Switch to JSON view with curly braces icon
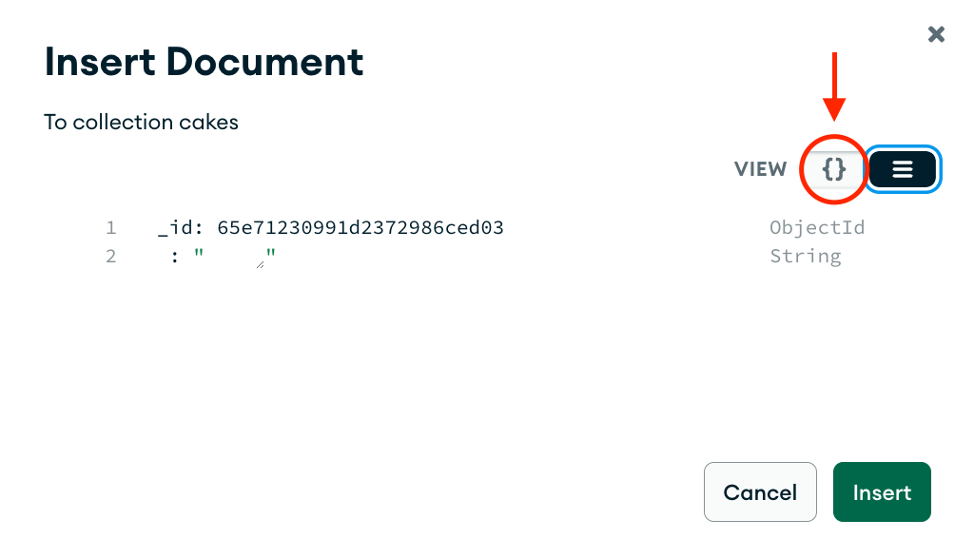The image size is (974, 558). coord(834,169)
